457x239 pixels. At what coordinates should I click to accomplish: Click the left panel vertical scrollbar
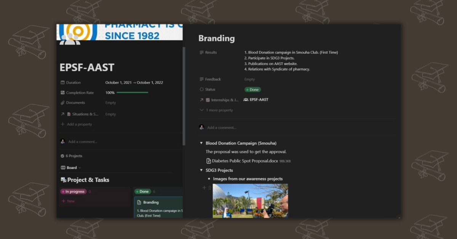[x=184, y=95]
